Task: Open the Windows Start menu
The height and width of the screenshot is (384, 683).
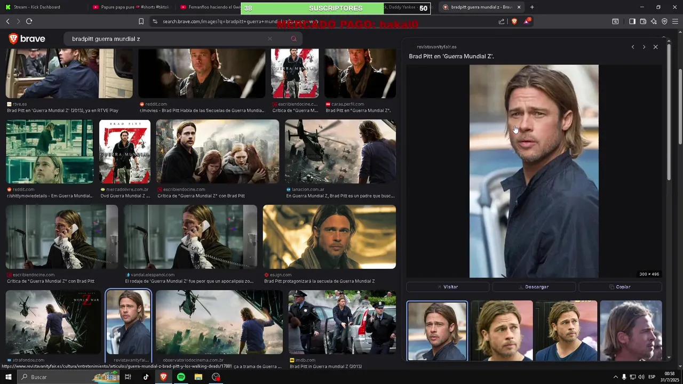Action: [8, 377]
